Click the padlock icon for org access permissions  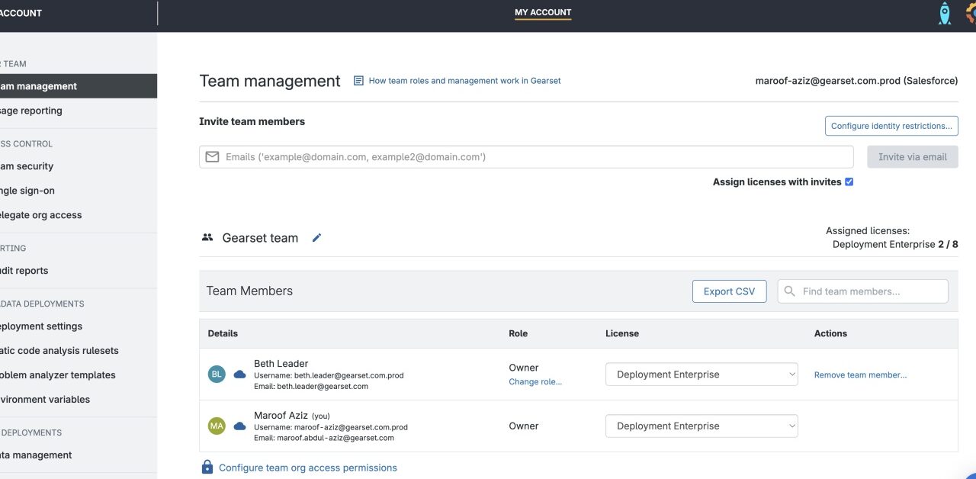207,467
